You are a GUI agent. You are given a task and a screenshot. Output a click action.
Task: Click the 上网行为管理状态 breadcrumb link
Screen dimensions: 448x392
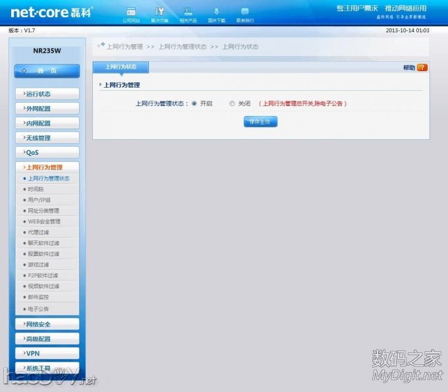tap(182, 47)
